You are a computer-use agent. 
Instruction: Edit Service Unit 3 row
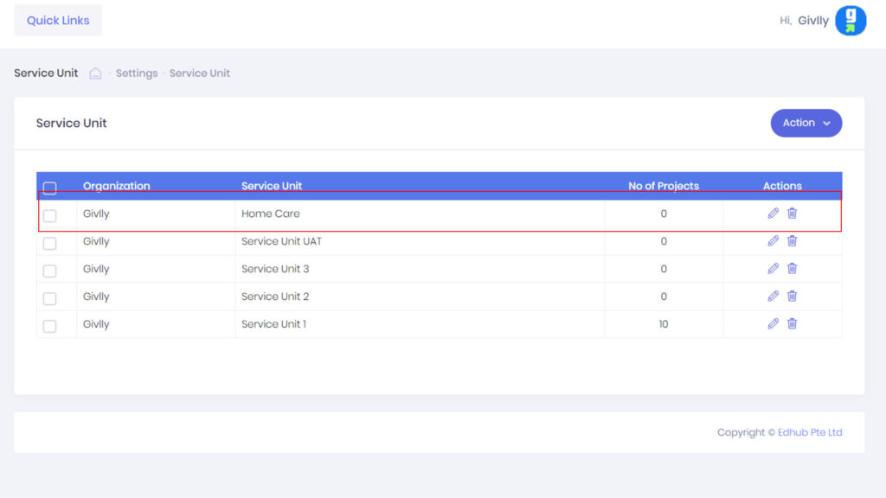click(773, 269)
